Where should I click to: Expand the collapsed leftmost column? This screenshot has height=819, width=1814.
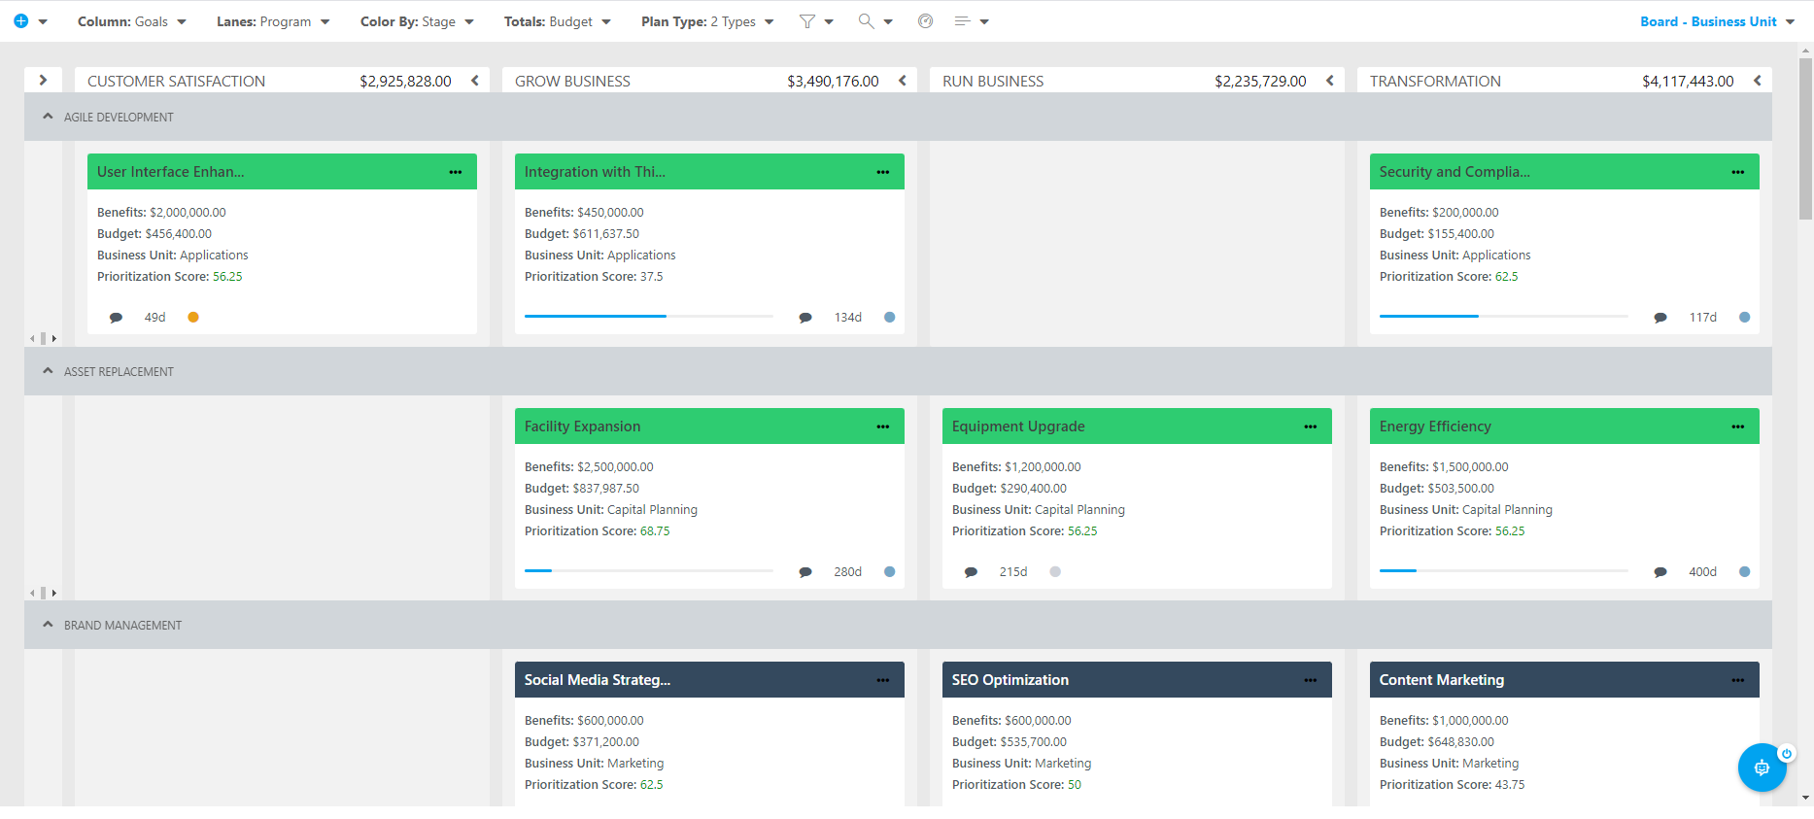pos(43,81)
